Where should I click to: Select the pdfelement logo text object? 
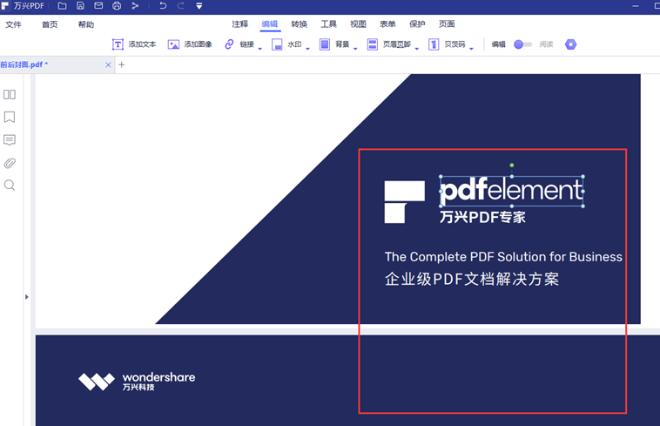click(512, 191)
